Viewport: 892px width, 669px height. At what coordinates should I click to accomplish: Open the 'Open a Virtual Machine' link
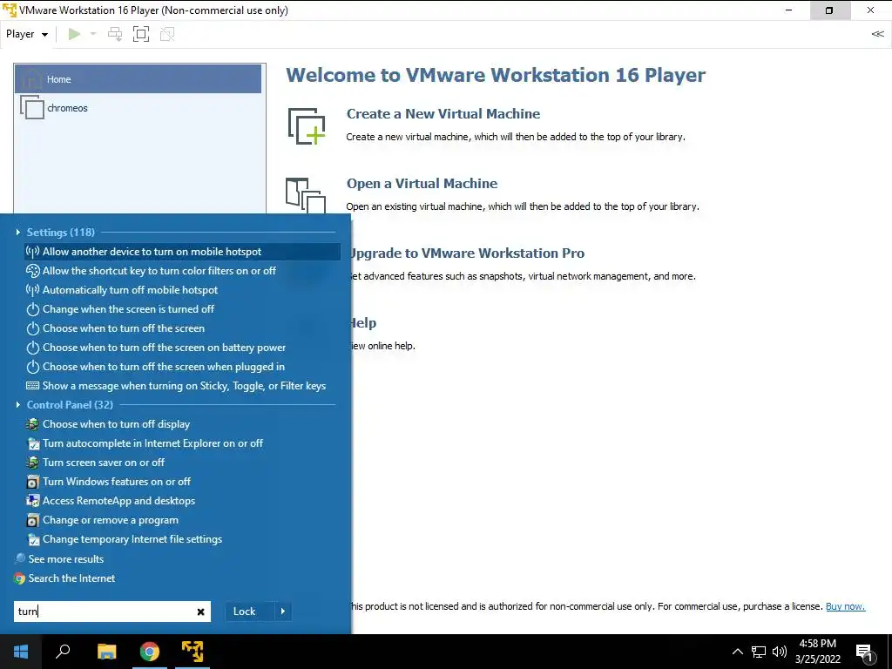(422, 184)
